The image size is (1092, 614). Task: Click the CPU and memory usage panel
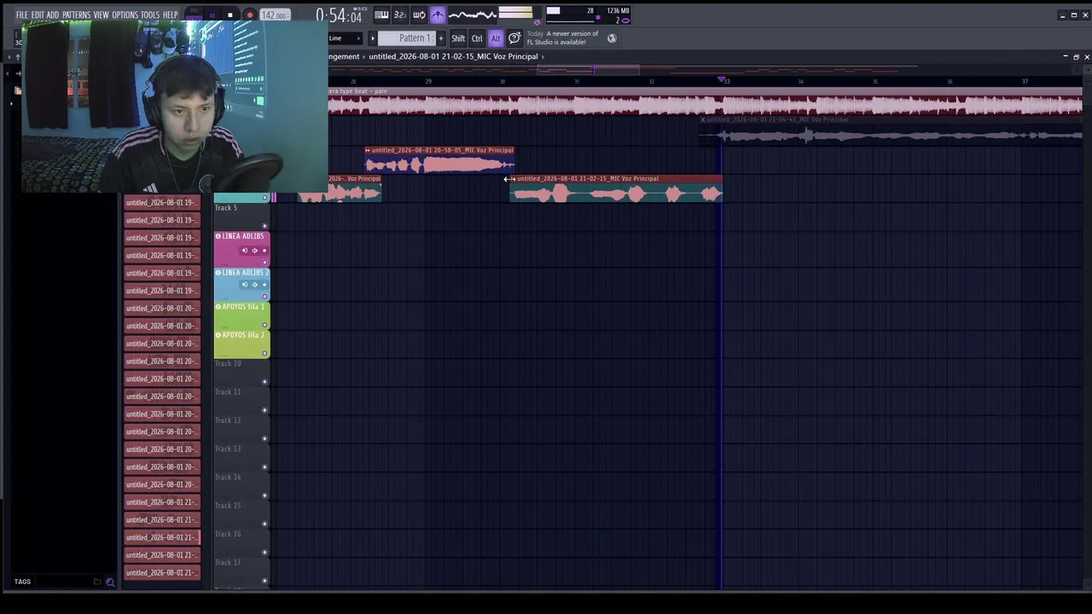click(x=589, y=15)
